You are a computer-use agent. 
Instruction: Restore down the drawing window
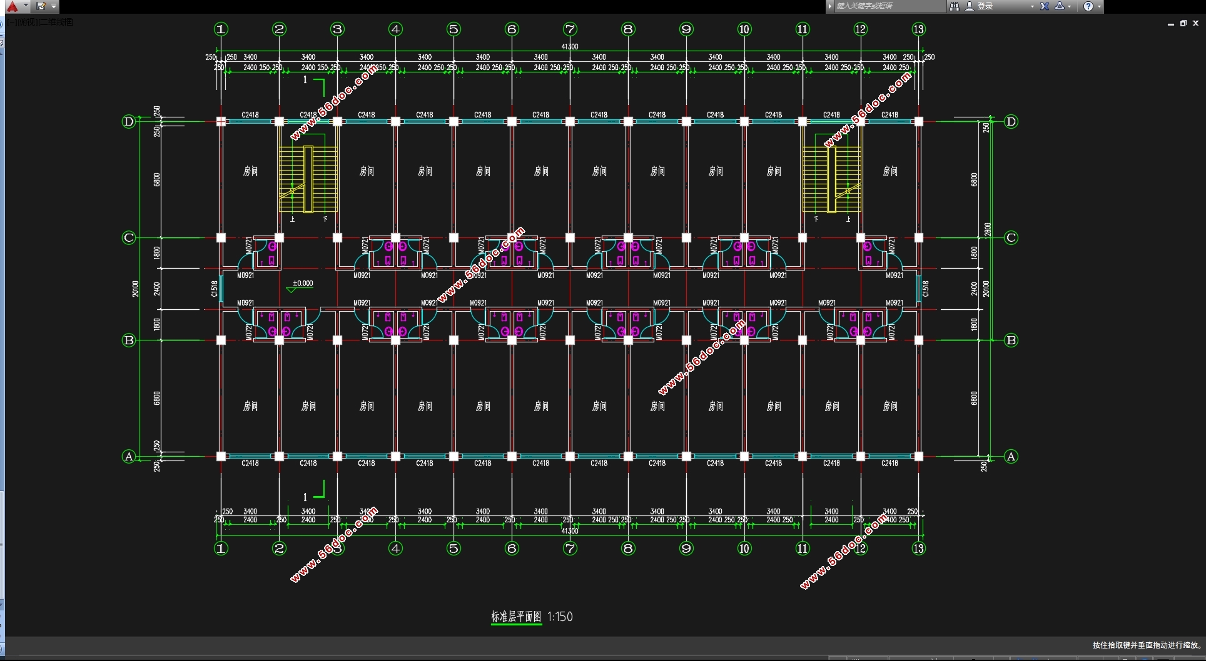coord(1183,23)
